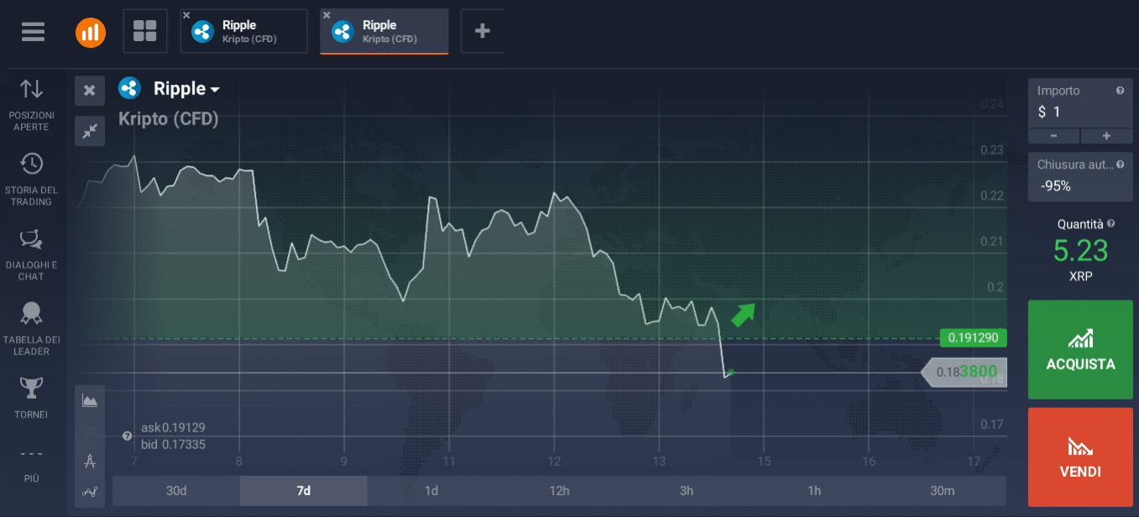Switch to the first Ripple tab

(x=244, y=31)
